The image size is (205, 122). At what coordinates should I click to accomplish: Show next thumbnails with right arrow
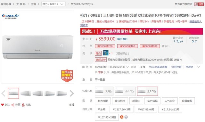coord(72,94)
